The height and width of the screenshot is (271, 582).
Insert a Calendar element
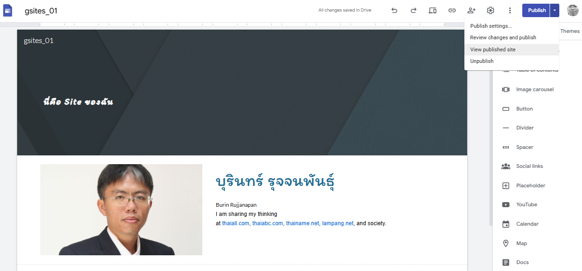527,224
